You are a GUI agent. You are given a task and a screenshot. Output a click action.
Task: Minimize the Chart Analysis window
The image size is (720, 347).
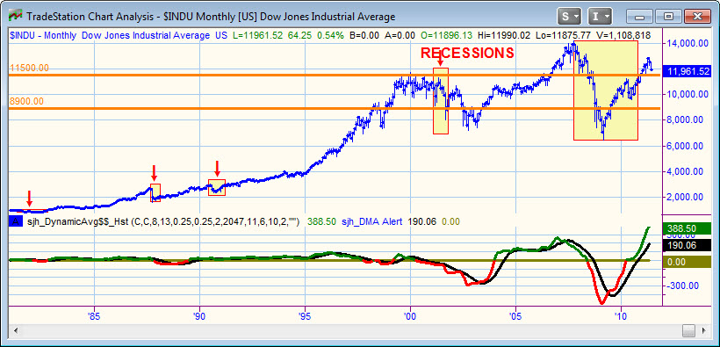pyautogui.click(x=639, y=17)
